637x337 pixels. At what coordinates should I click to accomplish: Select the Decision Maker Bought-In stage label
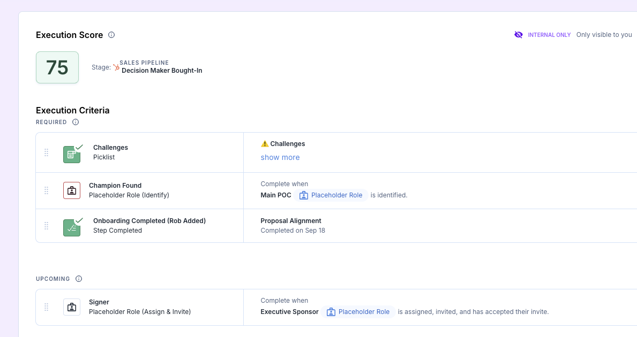(162, 71)
